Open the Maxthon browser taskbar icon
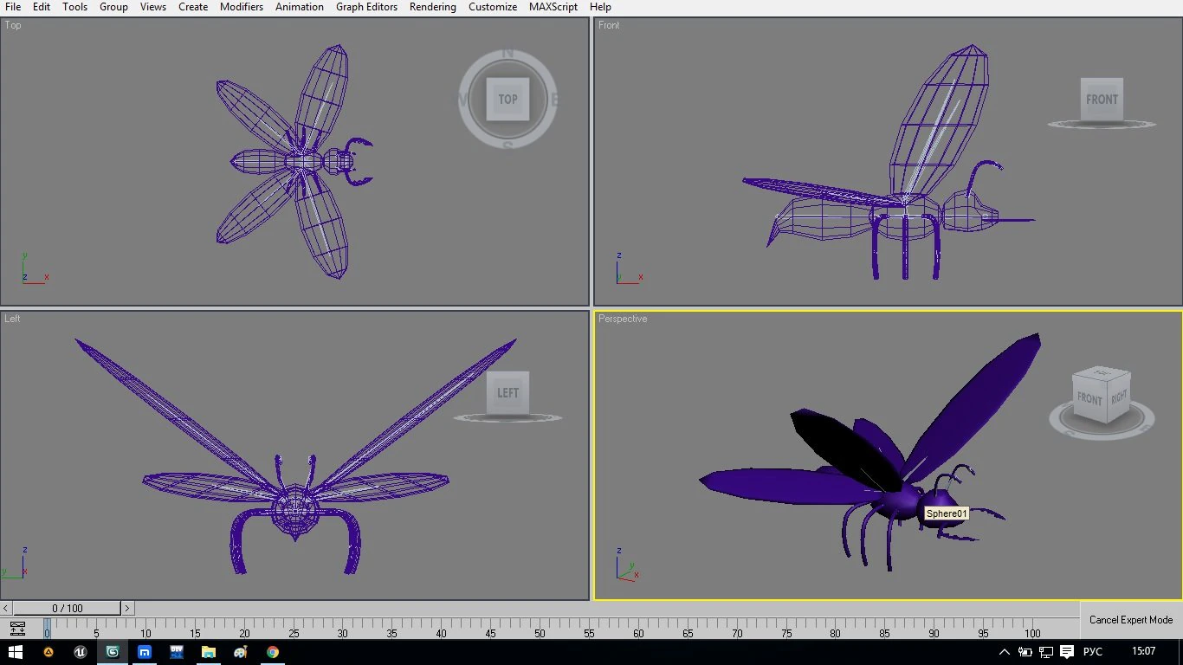The image size is (1183, 665). click(x=145, y=652)
